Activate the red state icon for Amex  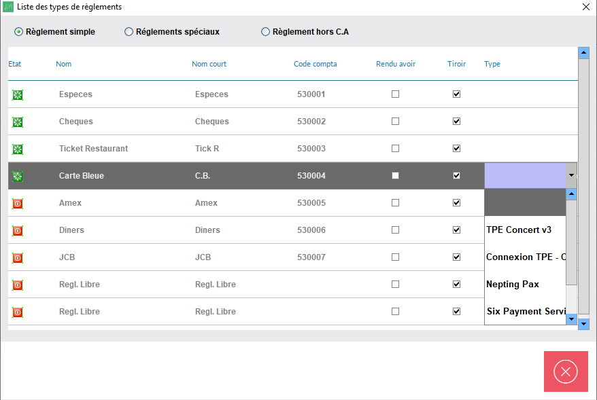(18, 204)
